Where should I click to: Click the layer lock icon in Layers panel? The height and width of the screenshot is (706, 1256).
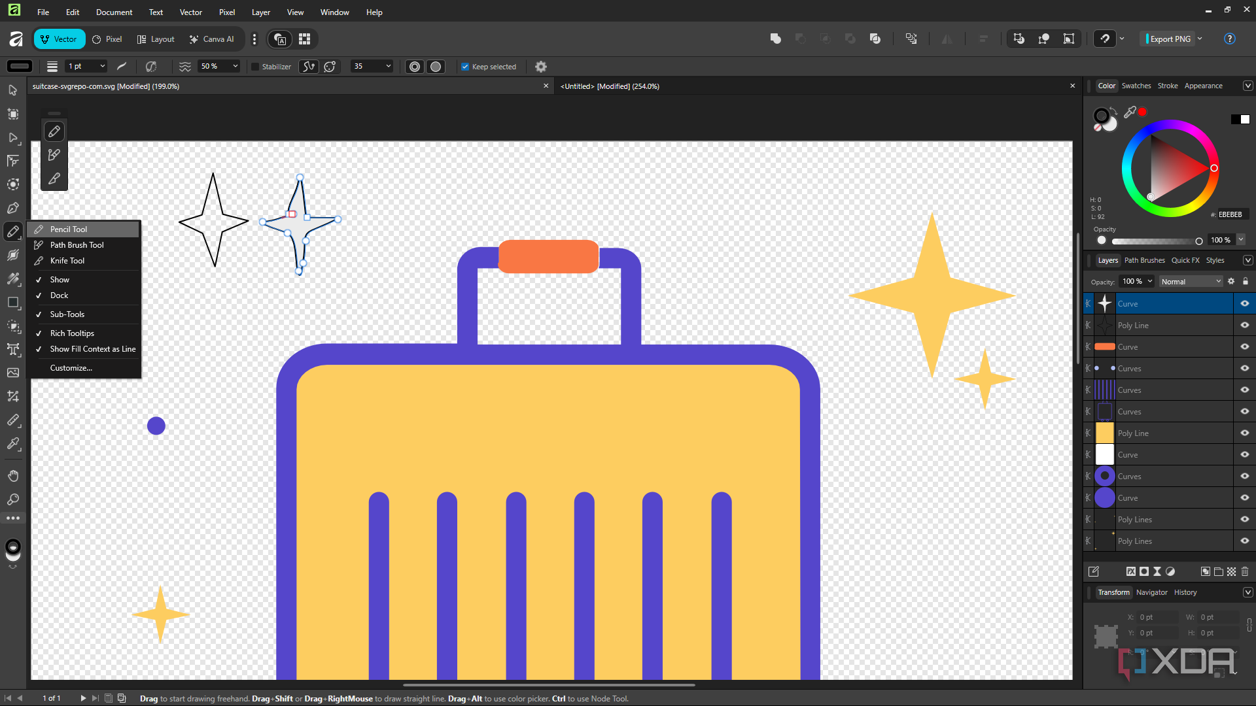(x=1246, y=282)
